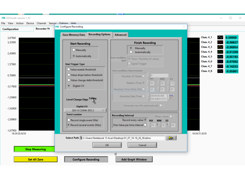This screenshot has height=179, width=245.
Task: Select the Chan. 4_5 plot style icon
Action: (x=220, y=57)
